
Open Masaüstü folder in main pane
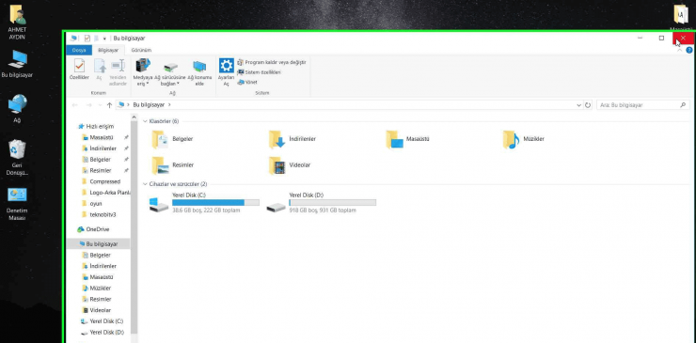pos(407,139)
